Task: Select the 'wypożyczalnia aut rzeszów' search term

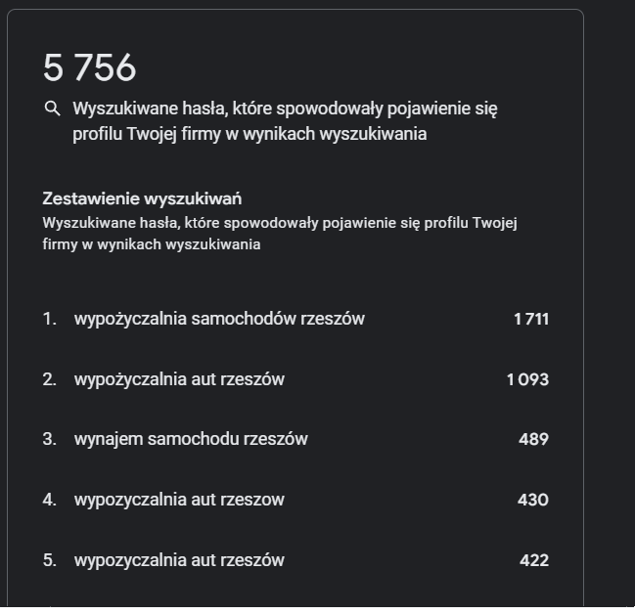Action: coord(179,379)
